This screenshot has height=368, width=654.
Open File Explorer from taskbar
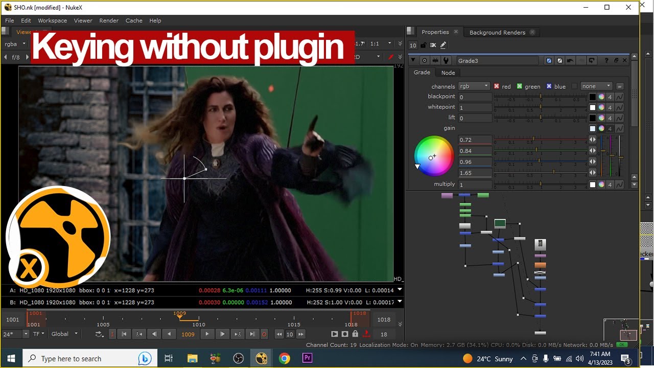click(192, 358)
